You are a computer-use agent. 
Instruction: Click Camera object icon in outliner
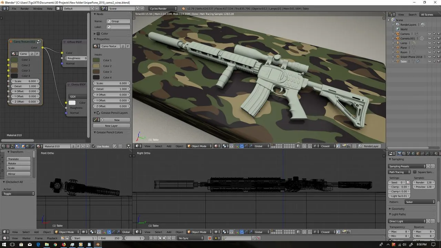[x=397, y=34]
